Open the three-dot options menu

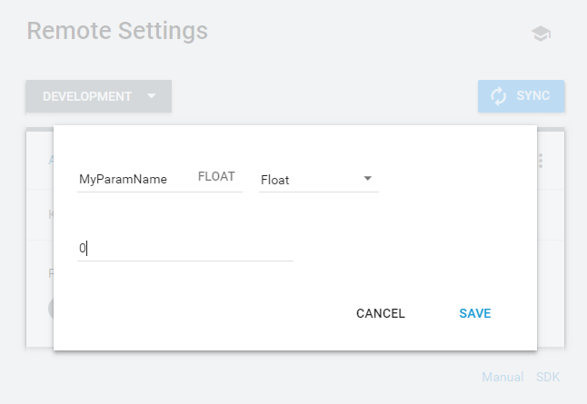pos(541,161)
